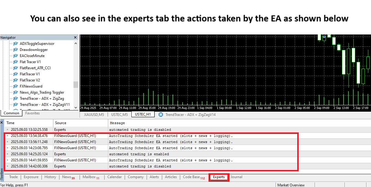371x187 pixels.
Task: Click the FXNewsGuard expert icon in Navigator
Action: tap(16, 86)
